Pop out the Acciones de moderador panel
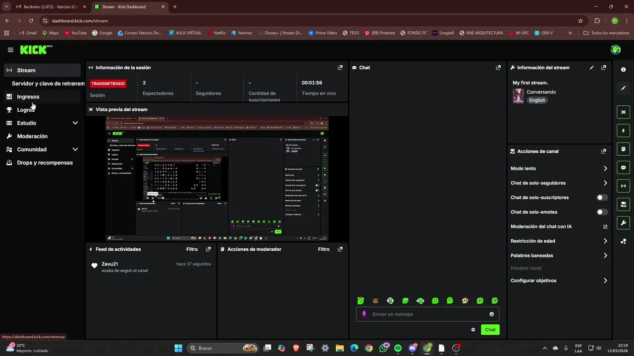634x356 pixels. click(340, 249)
